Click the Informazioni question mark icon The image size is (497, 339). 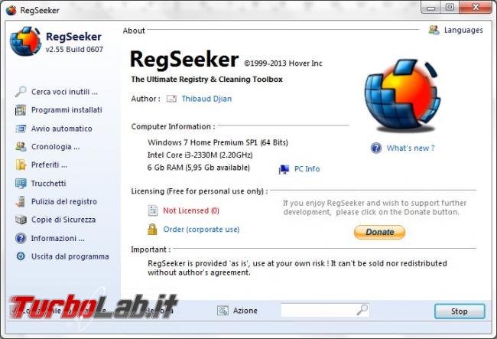[x=21, y=238]
